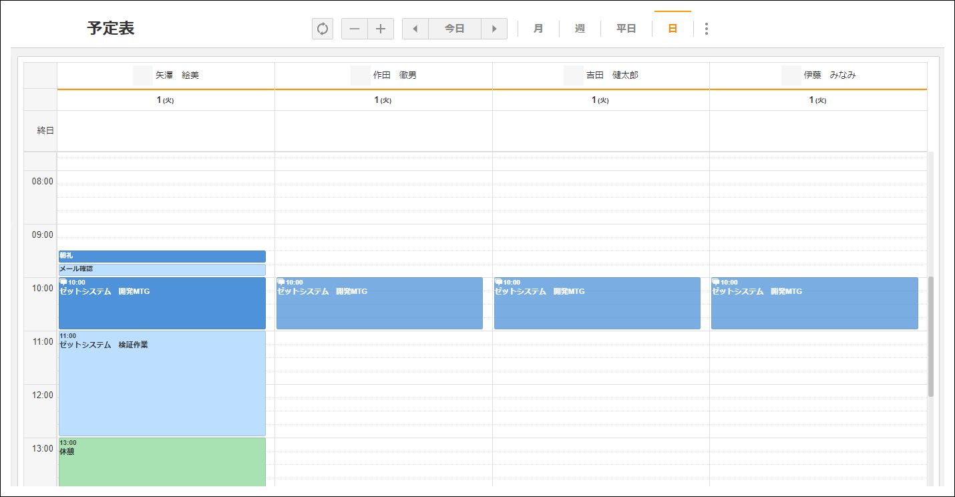Open 吉田 健太郎's 開発MTG event
The image size is (955, 497).
[x=597, y=303]
